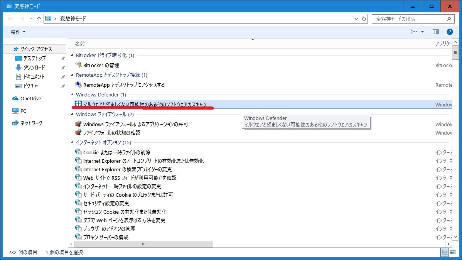
Task: Collapse the RemoteApp とデスクトップ接続 group
Action: point(72,75)
